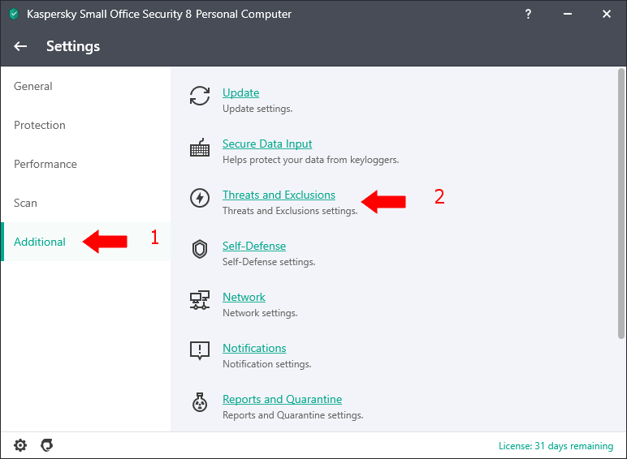Select the Additional settings tab
The width and height of the screenshot is (627, 459).
[85, 242]
